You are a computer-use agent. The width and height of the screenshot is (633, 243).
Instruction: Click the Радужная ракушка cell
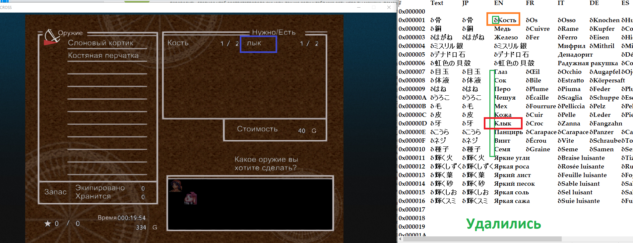pos(588,63)
